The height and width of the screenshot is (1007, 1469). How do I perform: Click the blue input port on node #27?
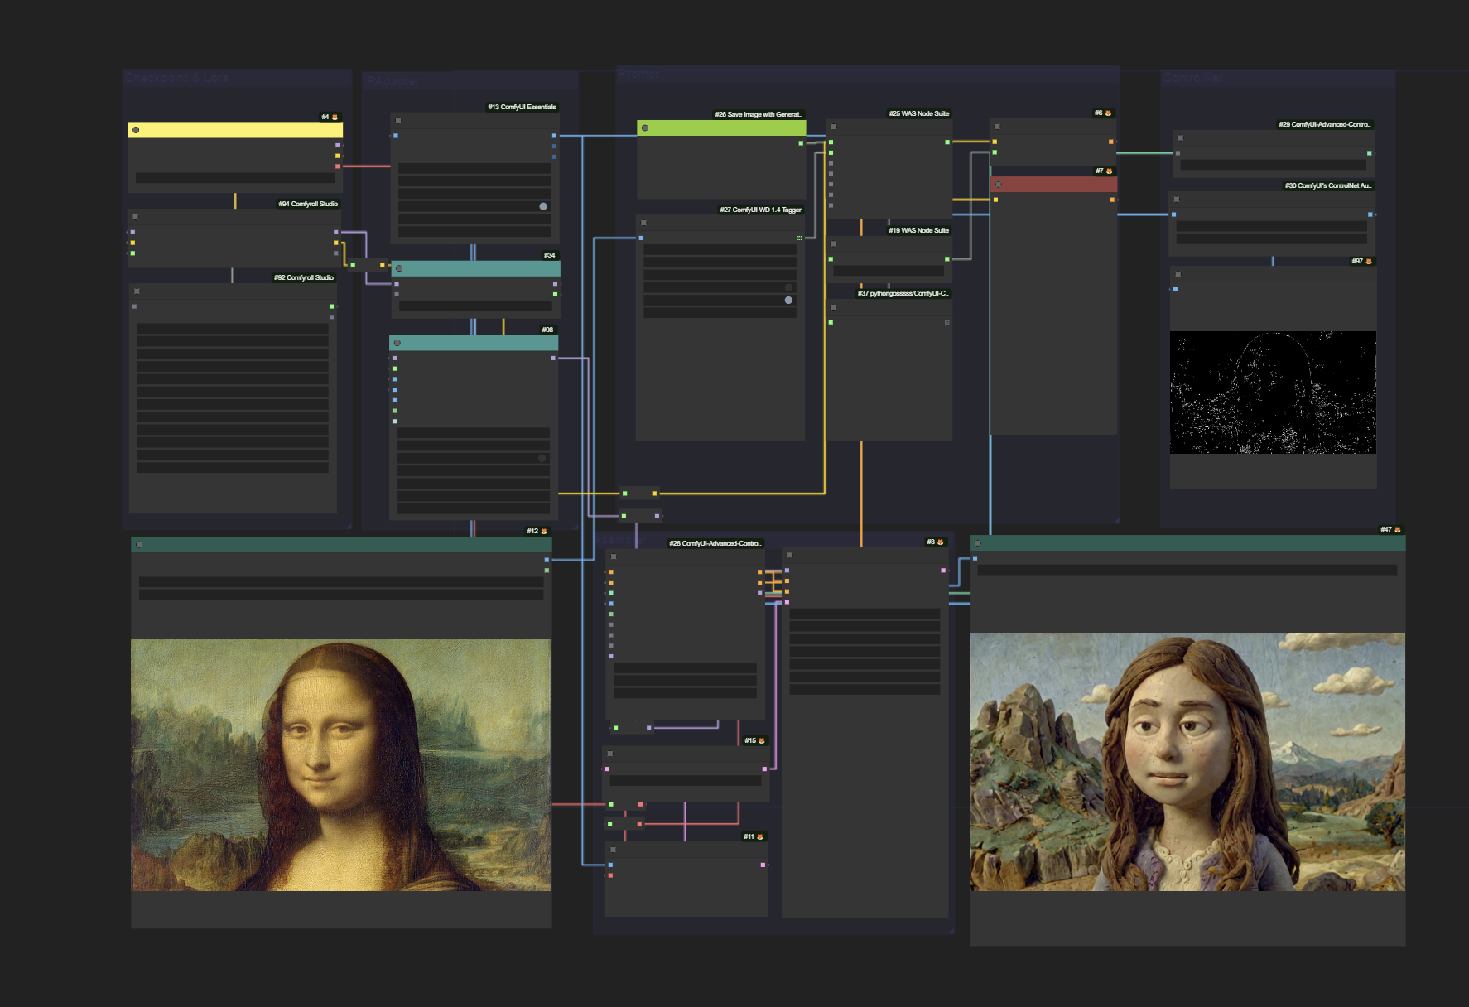tap(641, 238)
